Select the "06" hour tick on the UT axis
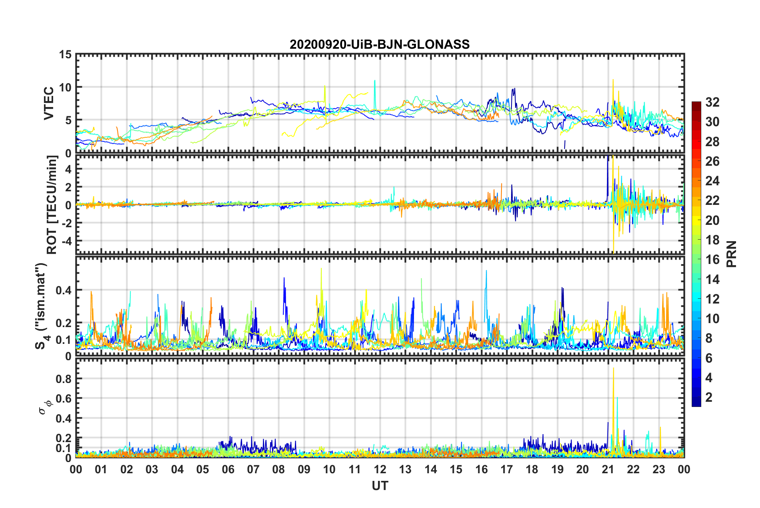The height and width of the screenshot is (508, 760). (228, 469)
